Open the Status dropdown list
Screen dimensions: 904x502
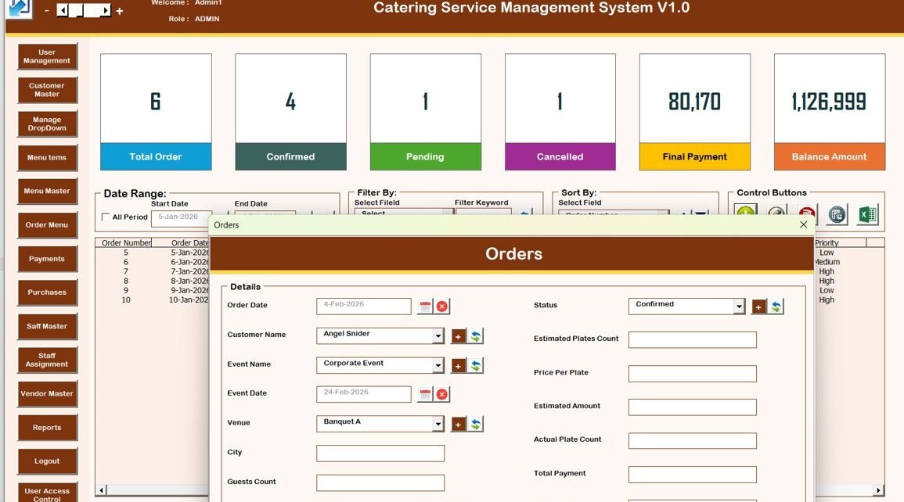pyautogui.click(x=738, y=307)
